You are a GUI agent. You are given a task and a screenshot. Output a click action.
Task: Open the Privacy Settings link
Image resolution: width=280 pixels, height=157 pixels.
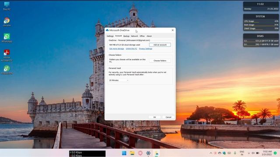[x=146, y=48]
